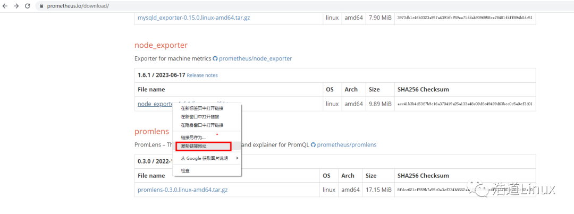Click OS header in node_exporter table
The width and height of the screenshot is (574, 214).
330,90
